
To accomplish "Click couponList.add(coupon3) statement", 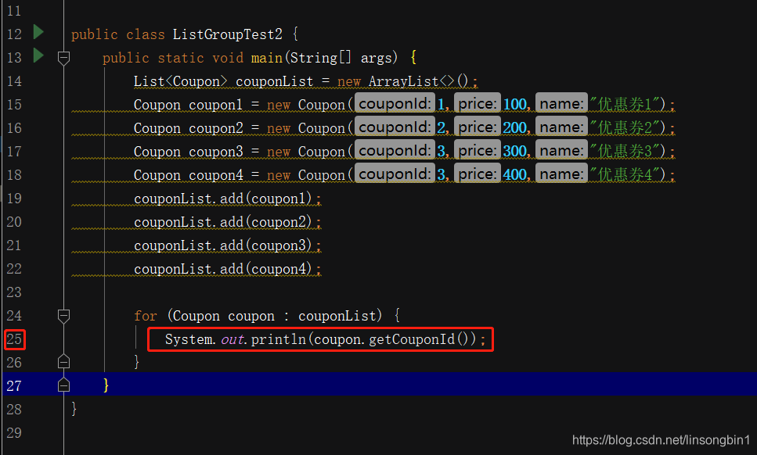I will (227, 245).
